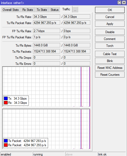
Task: Click the 'Tx/Rx Packets:' label
Action: [x=22, y=52]
